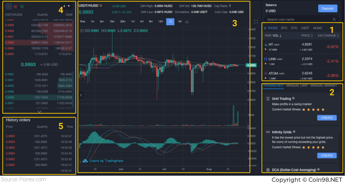Image resolution: width=347 pixels, height=184 pixels.
Task: Switch market list to USDT tab
Action: point(305,28)
